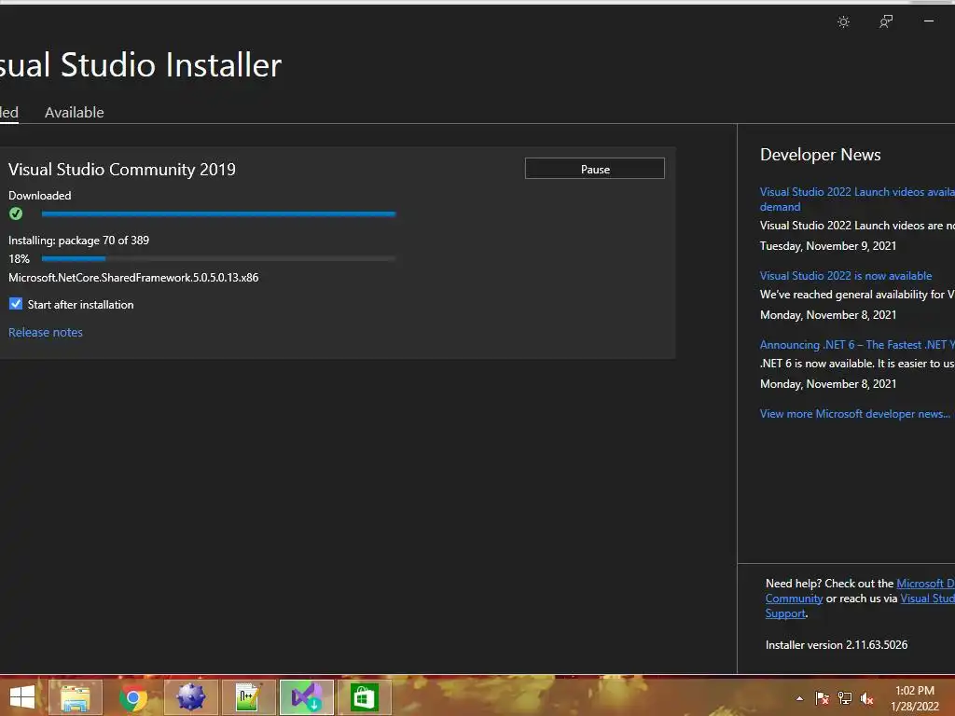Select the Microsoft.NetCore.SharedFramework package name

pos(133,278)
